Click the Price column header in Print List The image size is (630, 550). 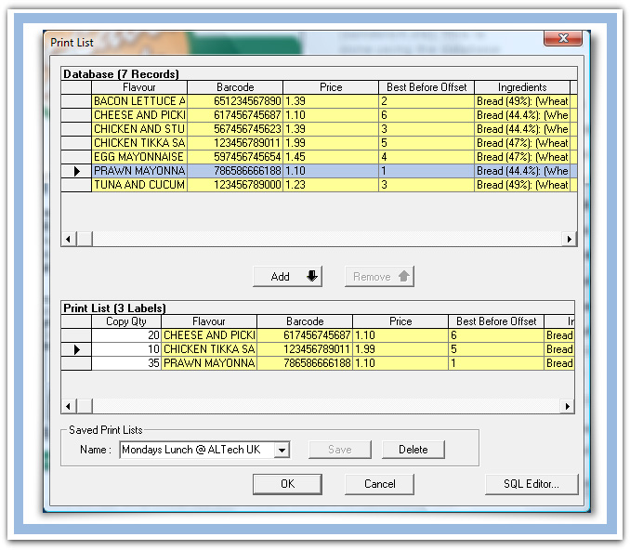pyautogui.click(x=400, y=321)
